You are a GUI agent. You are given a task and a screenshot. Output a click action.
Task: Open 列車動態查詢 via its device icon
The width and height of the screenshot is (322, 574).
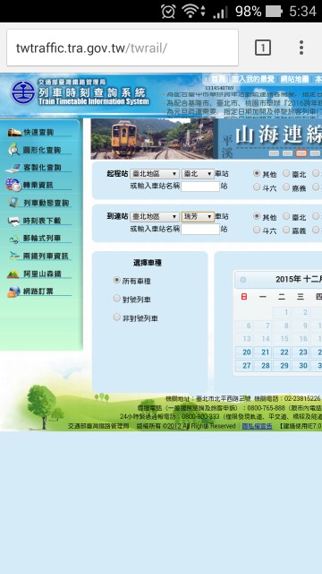point(14,203)
